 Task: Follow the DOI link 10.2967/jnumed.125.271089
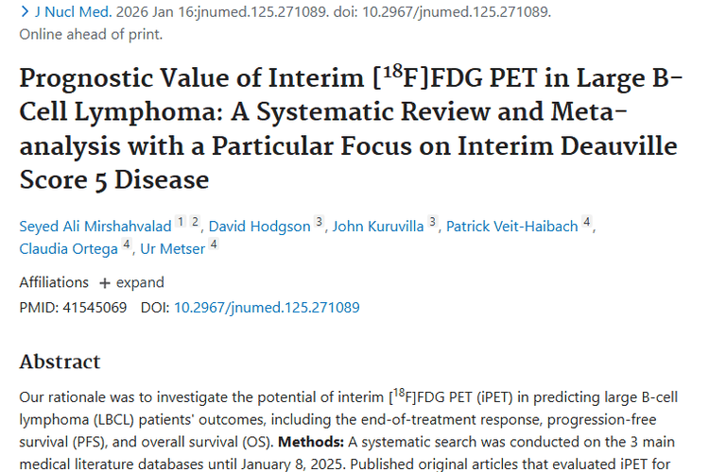[267, 307]
